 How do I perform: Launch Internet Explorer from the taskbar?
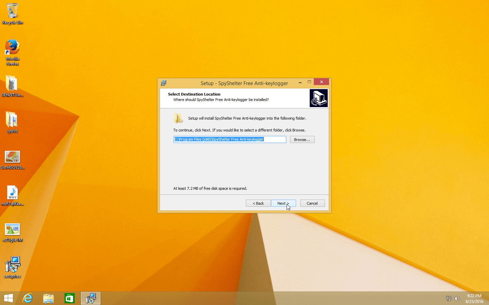click(x=28, y=298)
